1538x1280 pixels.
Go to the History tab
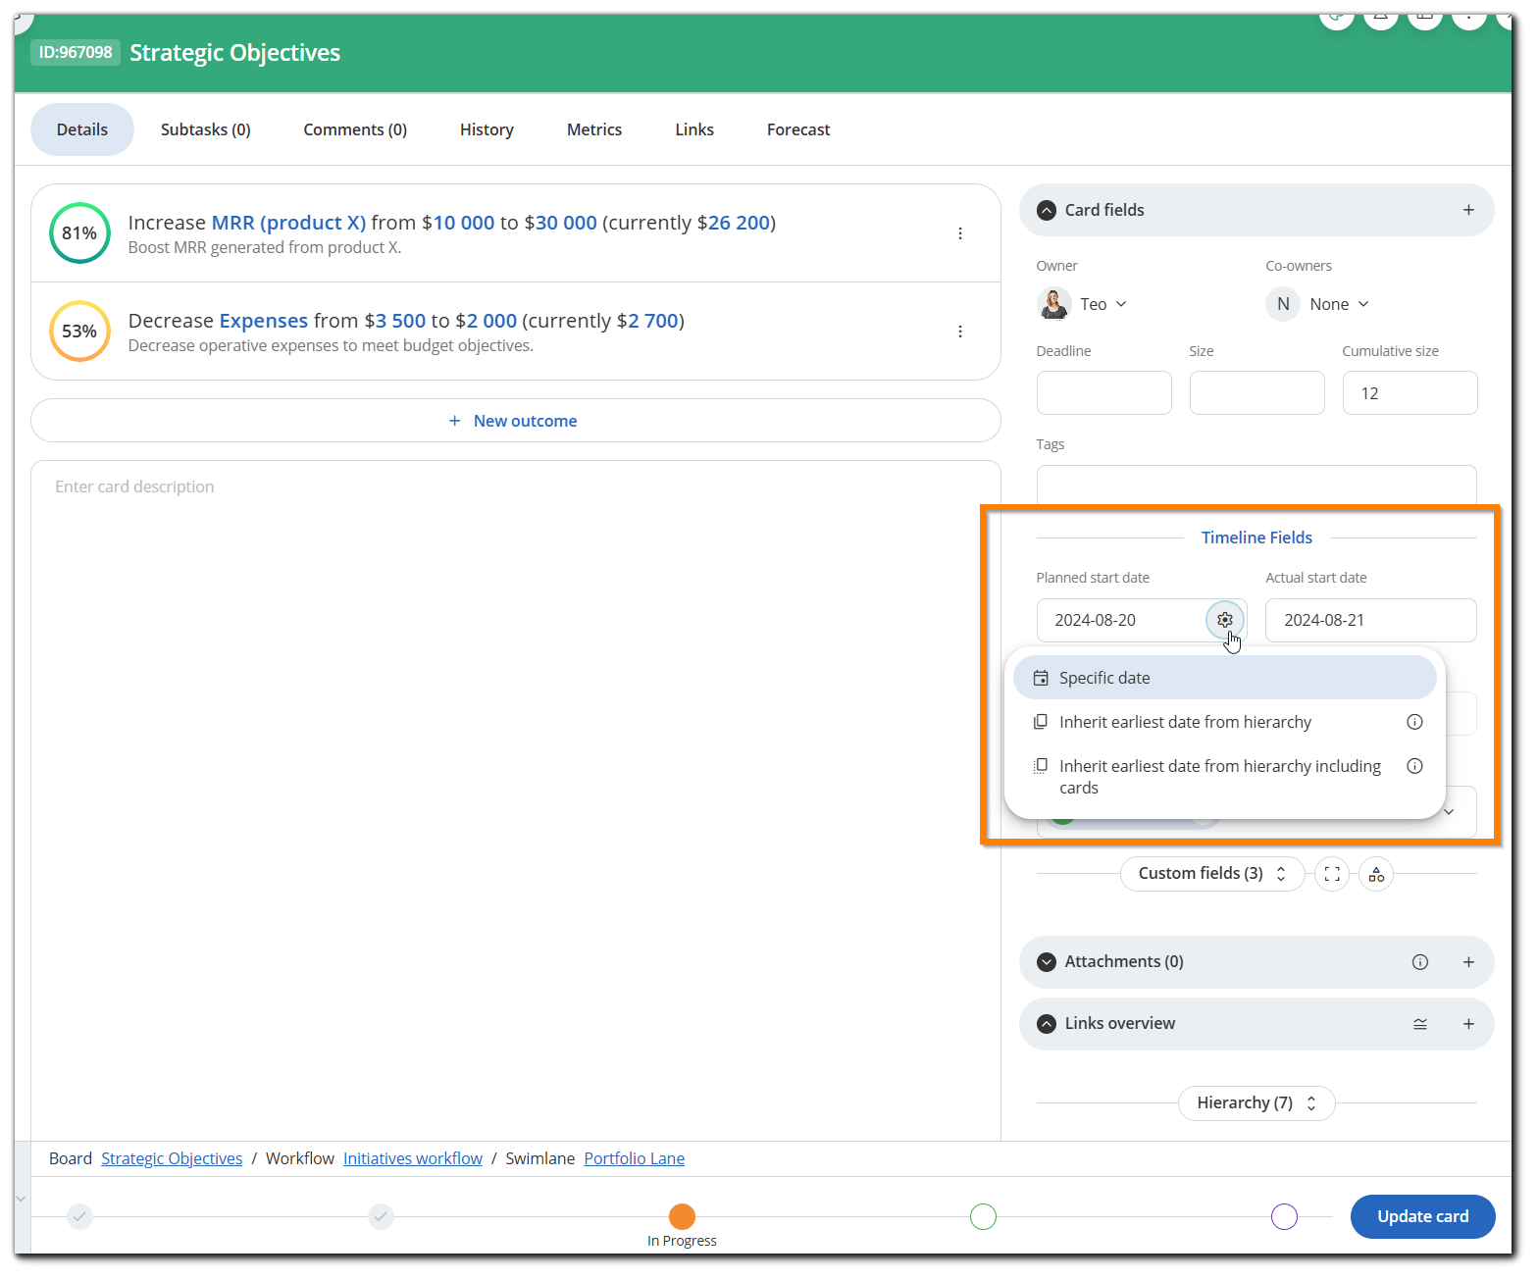(x=487, y=129)
